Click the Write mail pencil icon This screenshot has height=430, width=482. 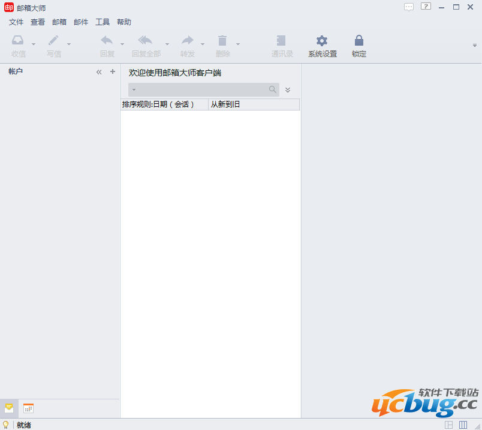point(53,41)
